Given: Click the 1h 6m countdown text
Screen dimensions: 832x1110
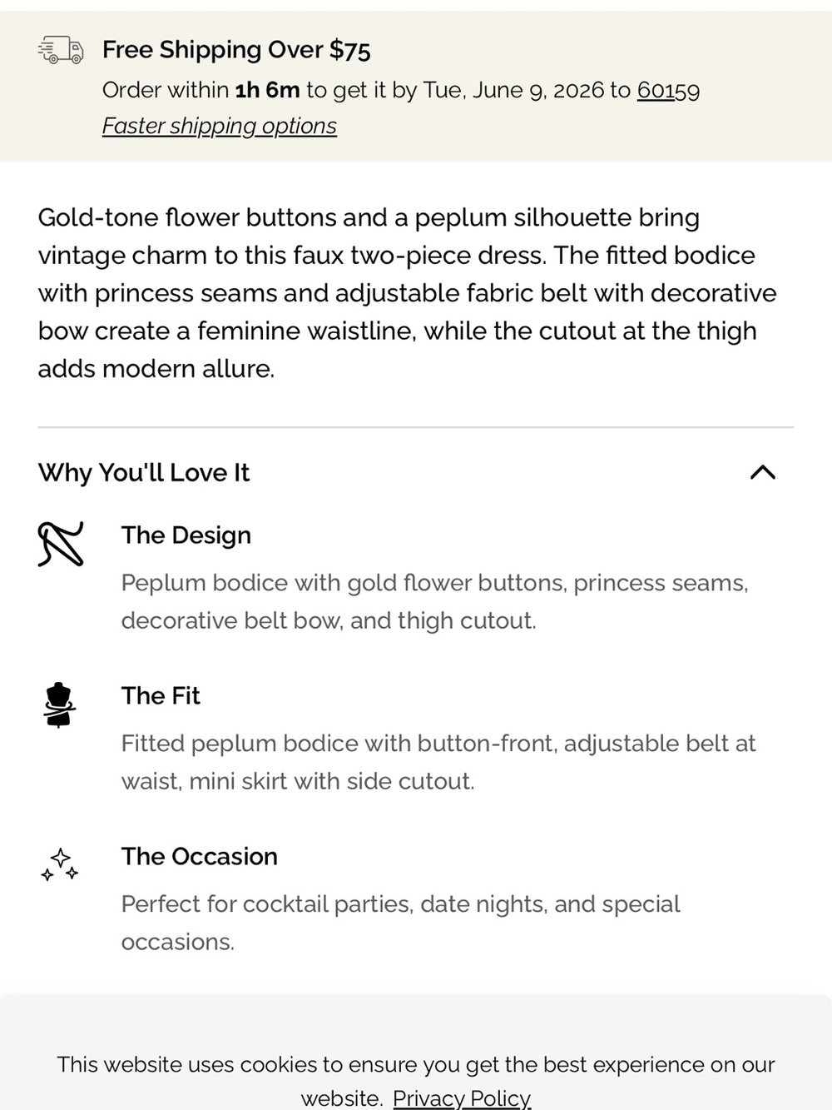Looking at the screenshot, I should click(x=267, y=90).
